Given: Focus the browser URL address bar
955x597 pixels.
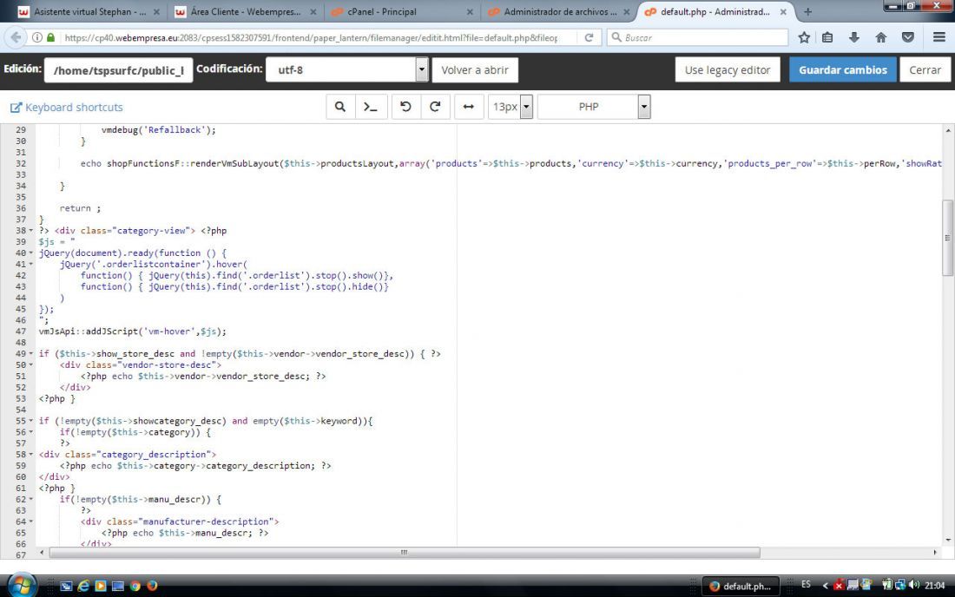Looking at the screenshot, I should (311, 37).
